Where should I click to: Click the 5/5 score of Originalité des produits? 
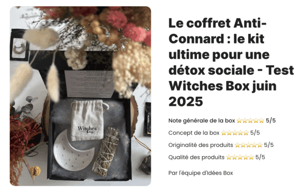269,145
